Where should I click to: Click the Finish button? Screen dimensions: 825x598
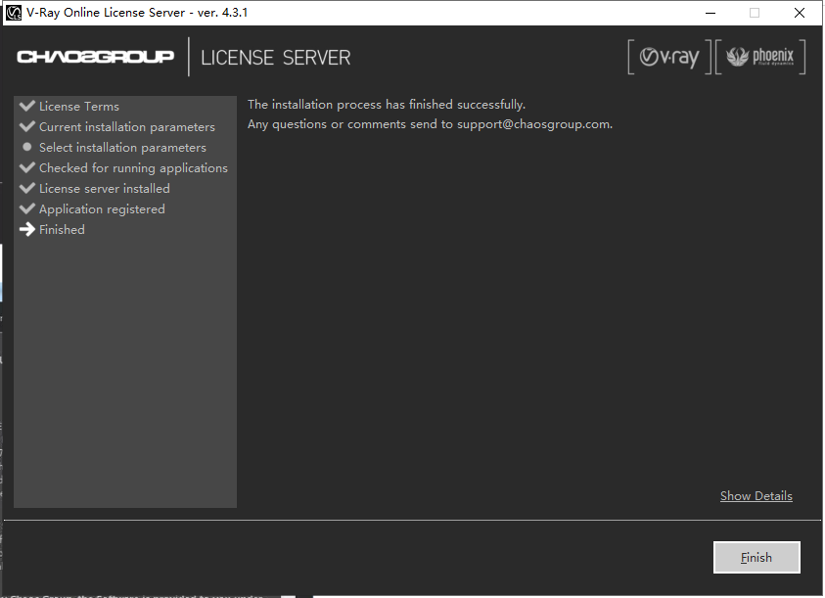click(x=756, y=557)
